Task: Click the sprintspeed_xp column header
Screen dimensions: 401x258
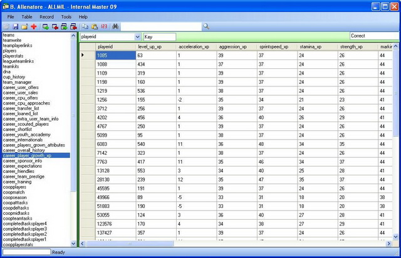Action: pyautogui.click(x=277, y=47)
